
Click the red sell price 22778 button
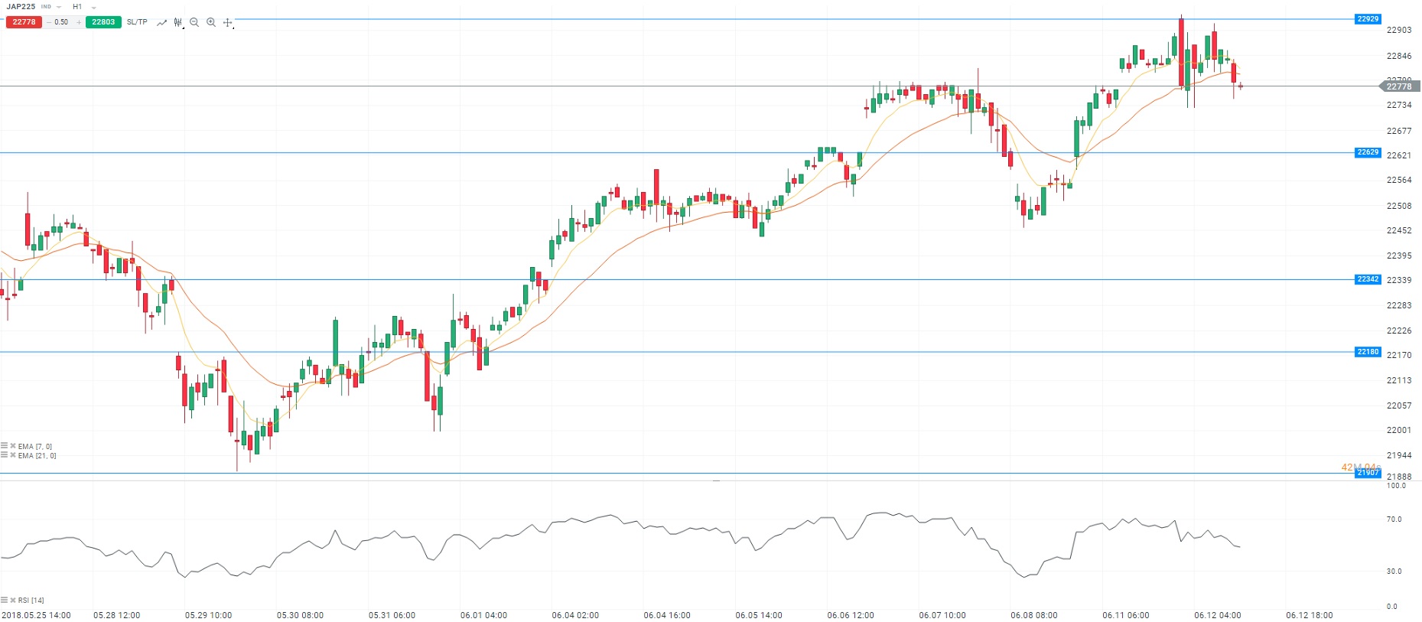click(x=24, y=22)
